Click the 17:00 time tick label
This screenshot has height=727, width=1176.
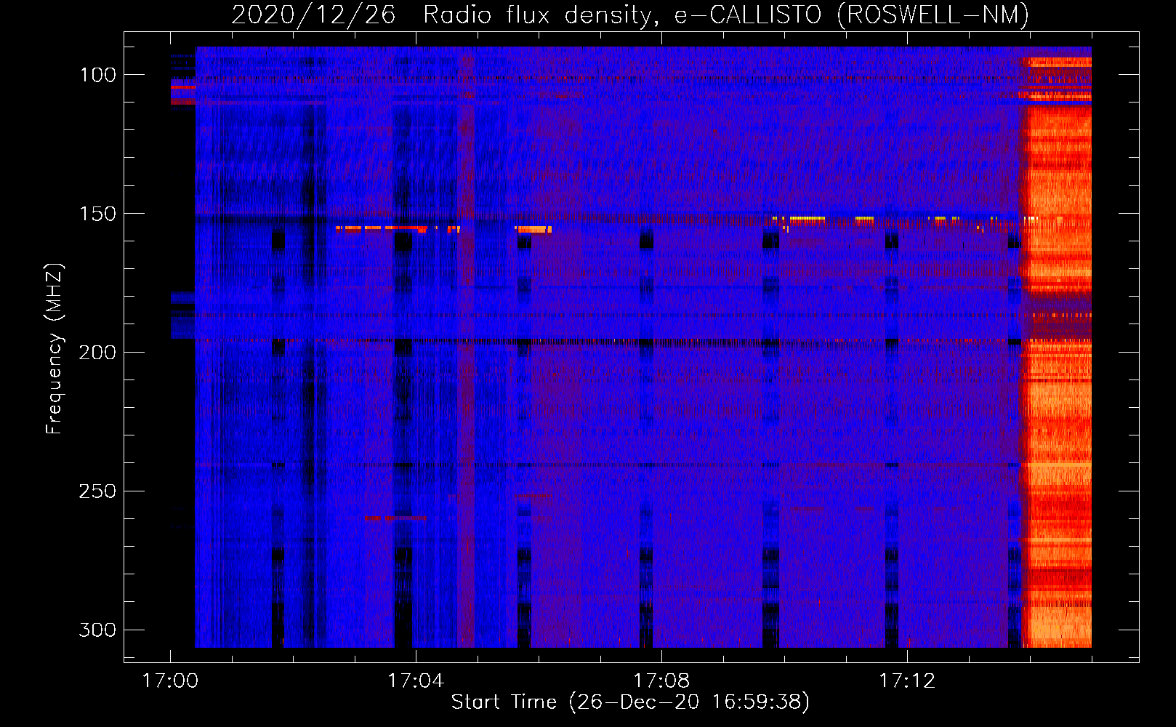[x=170, y=681]
